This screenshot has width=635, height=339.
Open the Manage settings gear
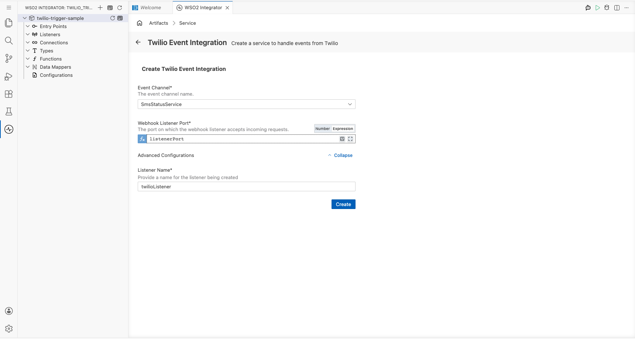(x=9, y=329)
